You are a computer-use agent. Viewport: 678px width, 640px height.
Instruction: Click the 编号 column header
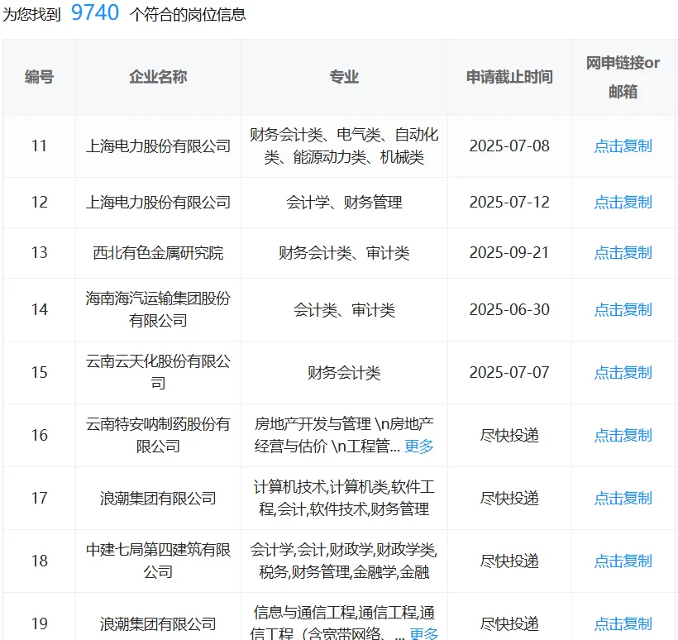(x=40, y=77)
